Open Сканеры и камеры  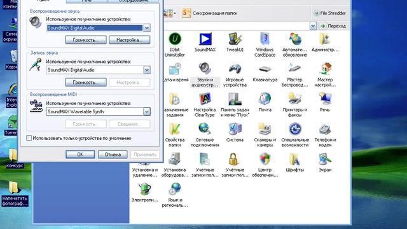click(265, 135)
